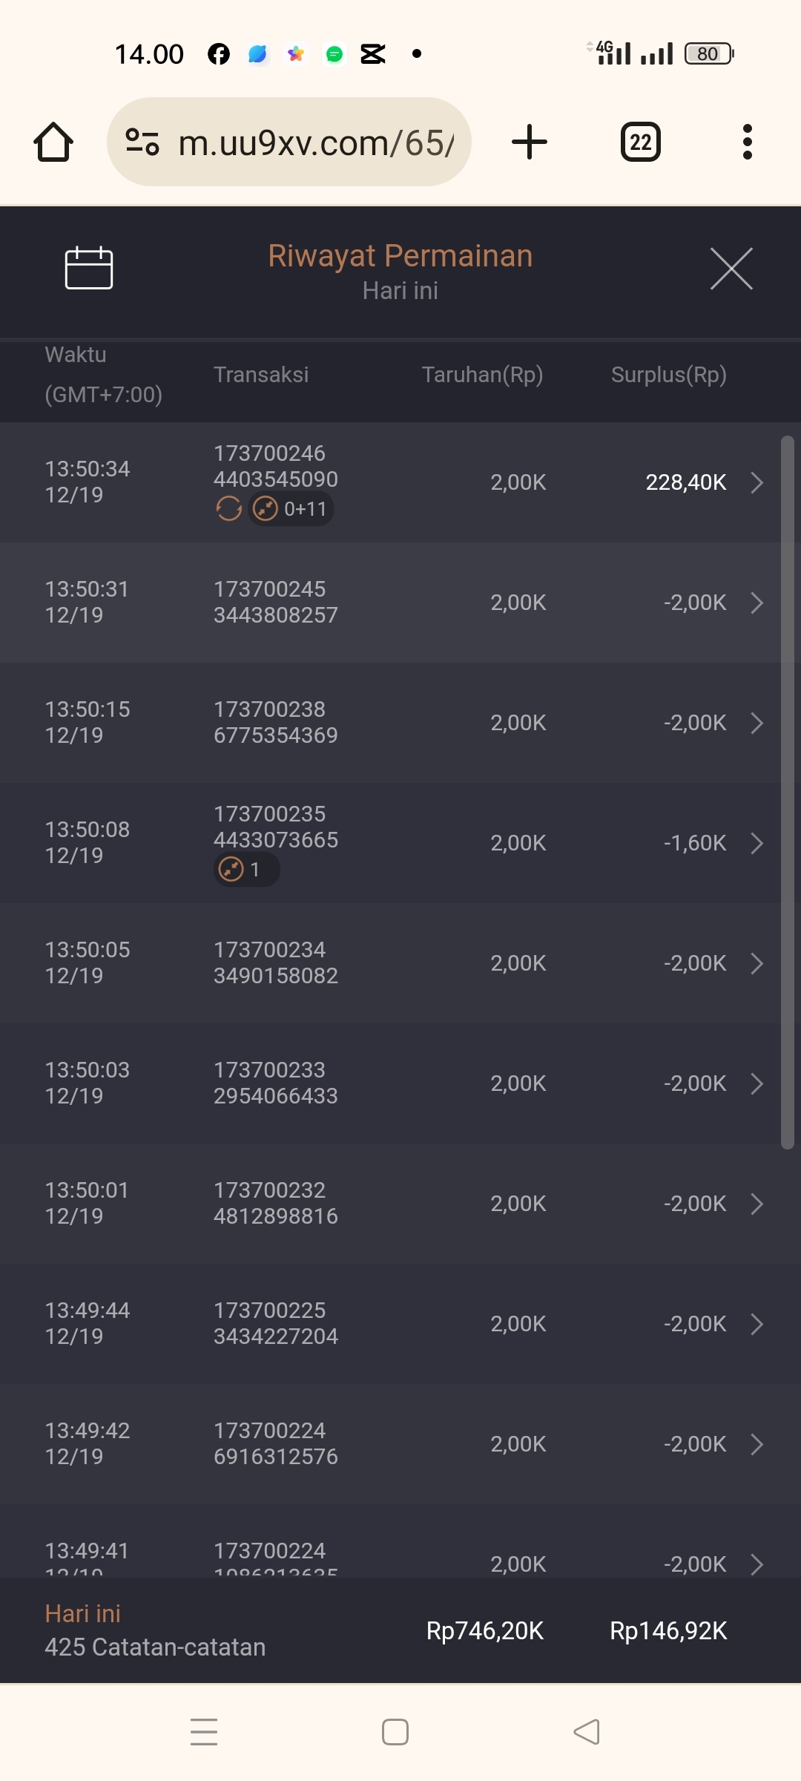Screen dimensions: 801x1781
Task: Open details chevron for 13:49:44 record
Action: 756,1324
